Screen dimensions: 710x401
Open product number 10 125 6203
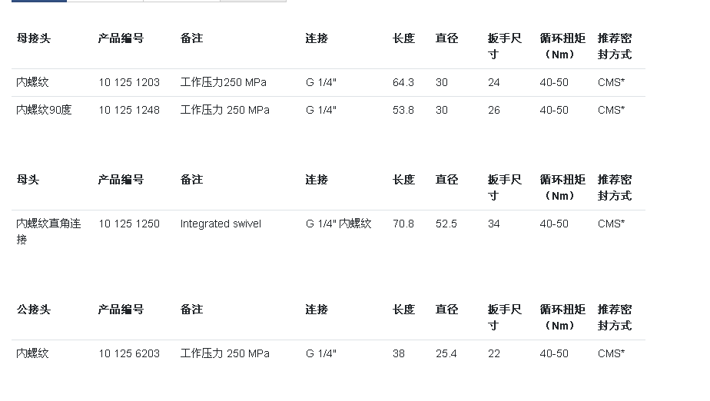[129, 353]
